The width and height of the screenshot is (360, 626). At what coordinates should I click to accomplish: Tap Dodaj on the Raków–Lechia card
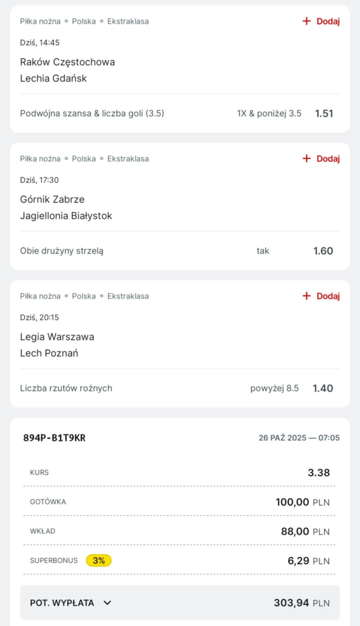point(328,21)
